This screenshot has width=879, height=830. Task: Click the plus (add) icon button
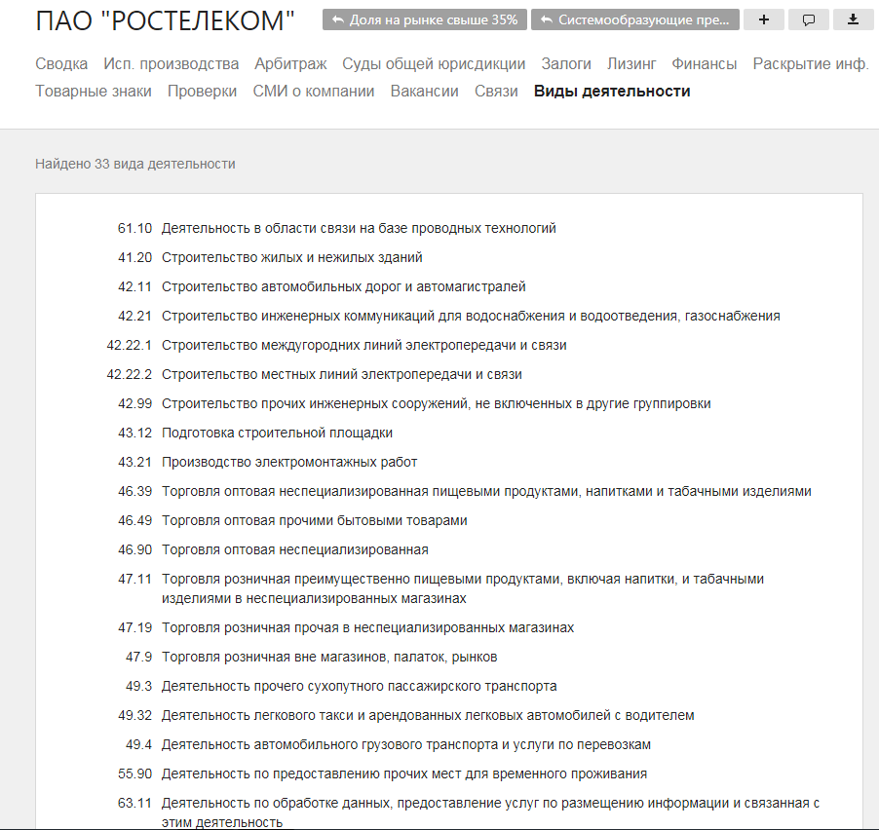(763, 19)
